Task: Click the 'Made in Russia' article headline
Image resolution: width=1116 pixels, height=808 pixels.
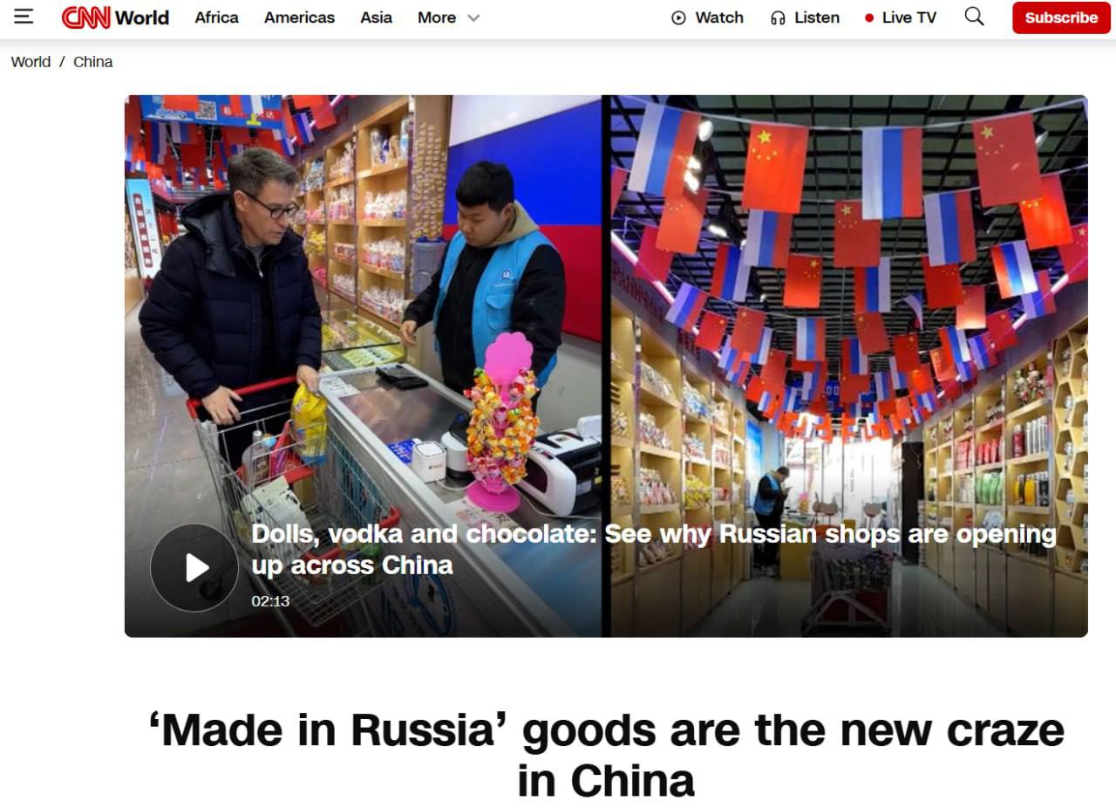Action: tap(606, 755)
